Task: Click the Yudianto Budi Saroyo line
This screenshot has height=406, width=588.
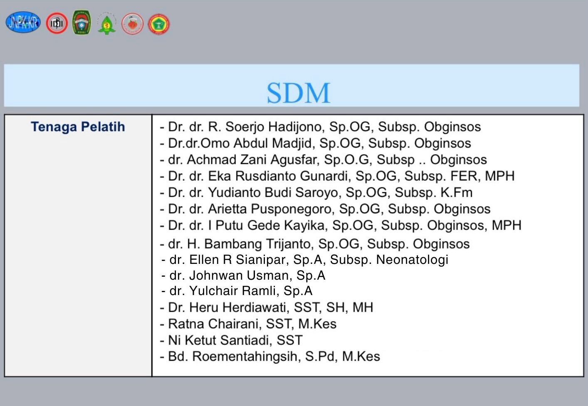Action: click(316, 192)
